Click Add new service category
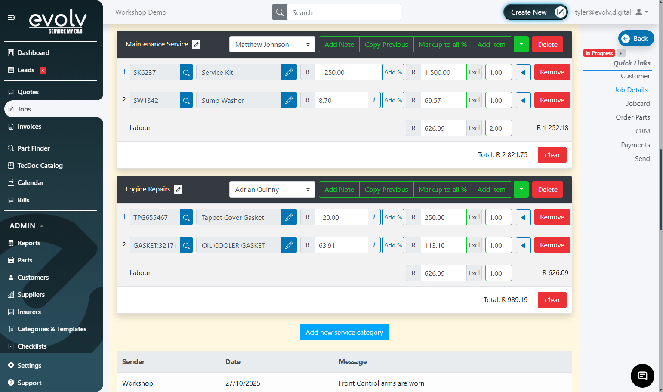This screenshot has height=392, width=663. pos(344,332)
